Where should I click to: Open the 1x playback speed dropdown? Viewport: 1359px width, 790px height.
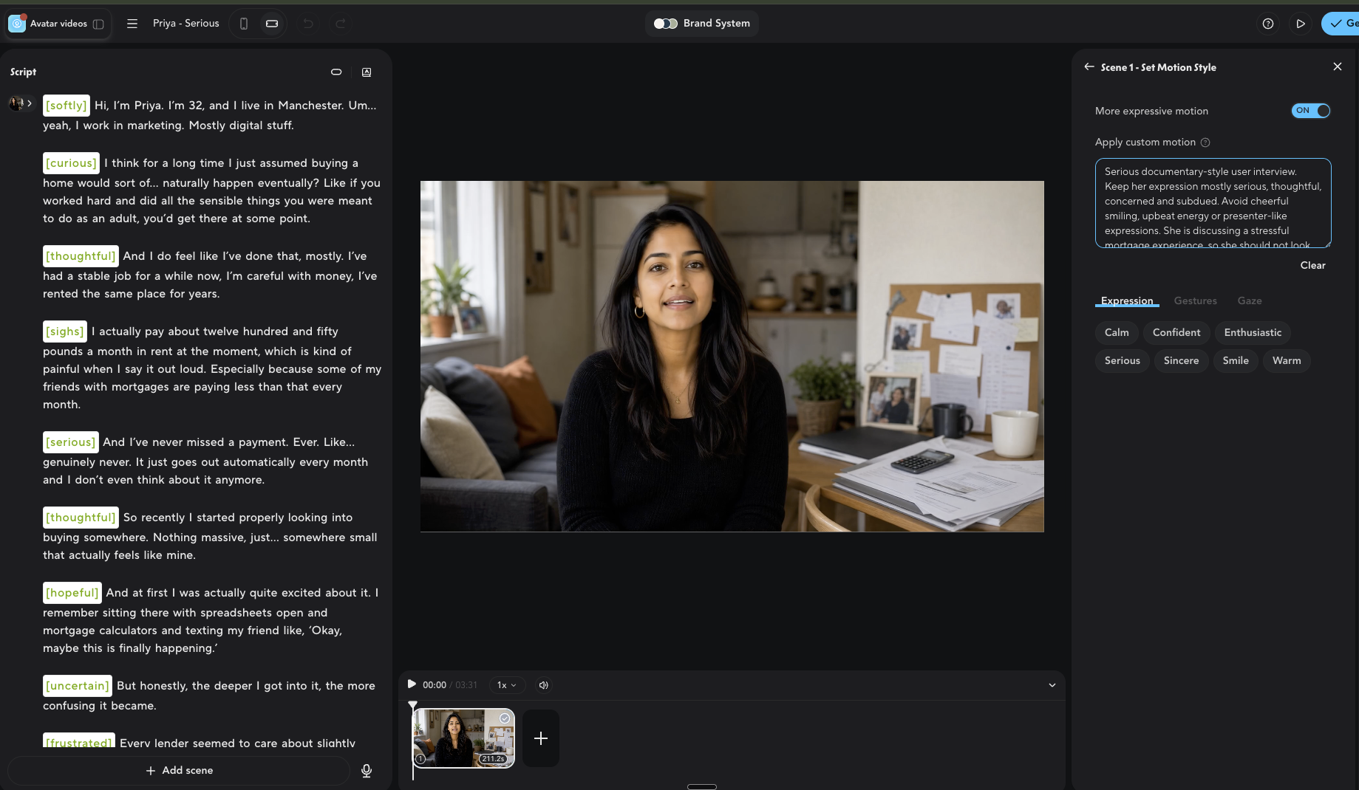pos(507,685)
